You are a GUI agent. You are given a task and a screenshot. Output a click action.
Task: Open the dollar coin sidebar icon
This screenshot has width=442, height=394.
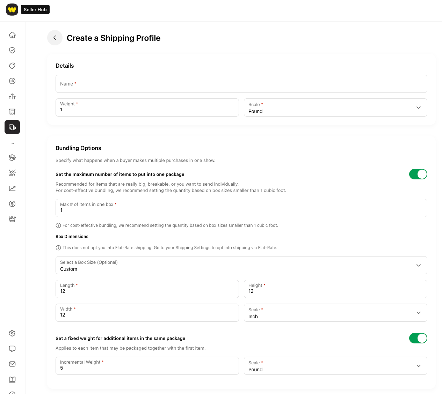click(x=12, y=204)
